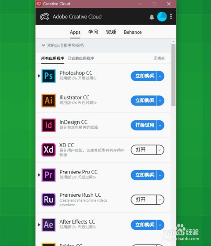The image size is (211, 246).
Task: Click 打开 for Premiere Rush CC
Action: pos(144,199)
